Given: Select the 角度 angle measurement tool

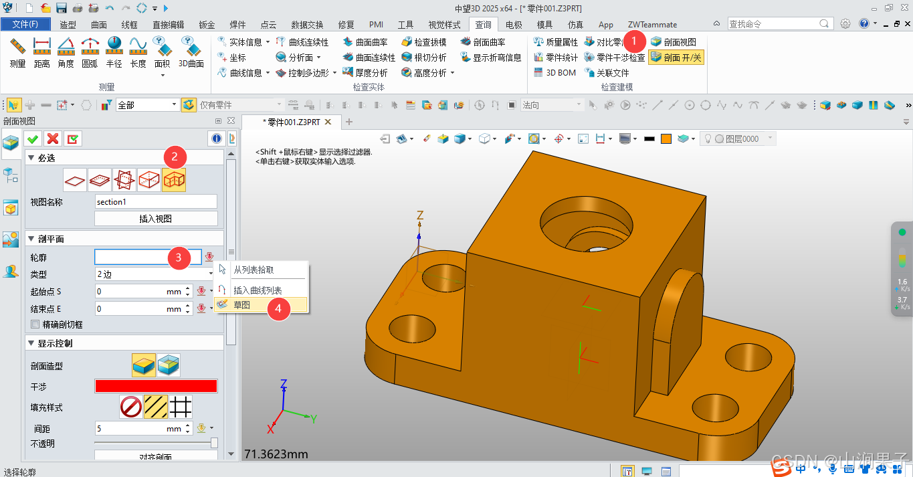Looking at the screenshot, I should point(66,53).
